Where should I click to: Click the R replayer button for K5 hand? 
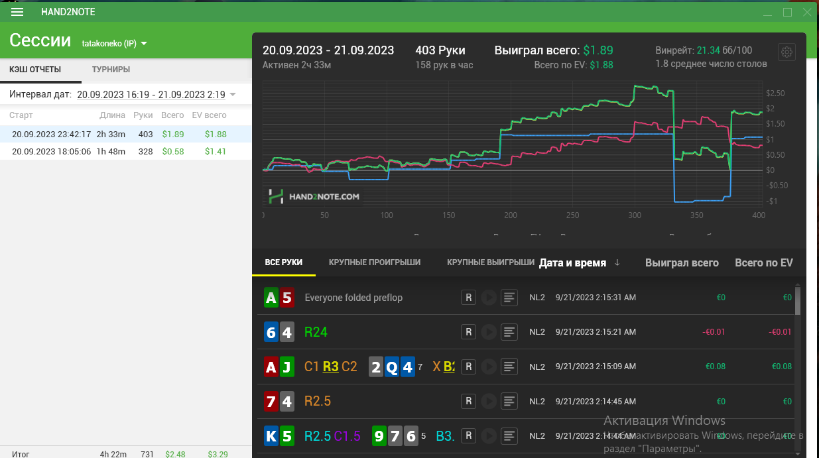pyautogui.click(x=468, y=435)
